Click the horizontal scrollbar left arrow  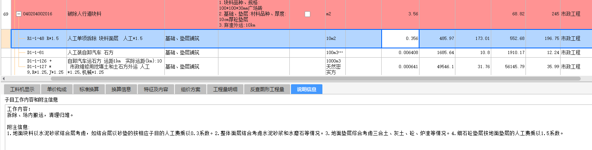click(3, 78)
